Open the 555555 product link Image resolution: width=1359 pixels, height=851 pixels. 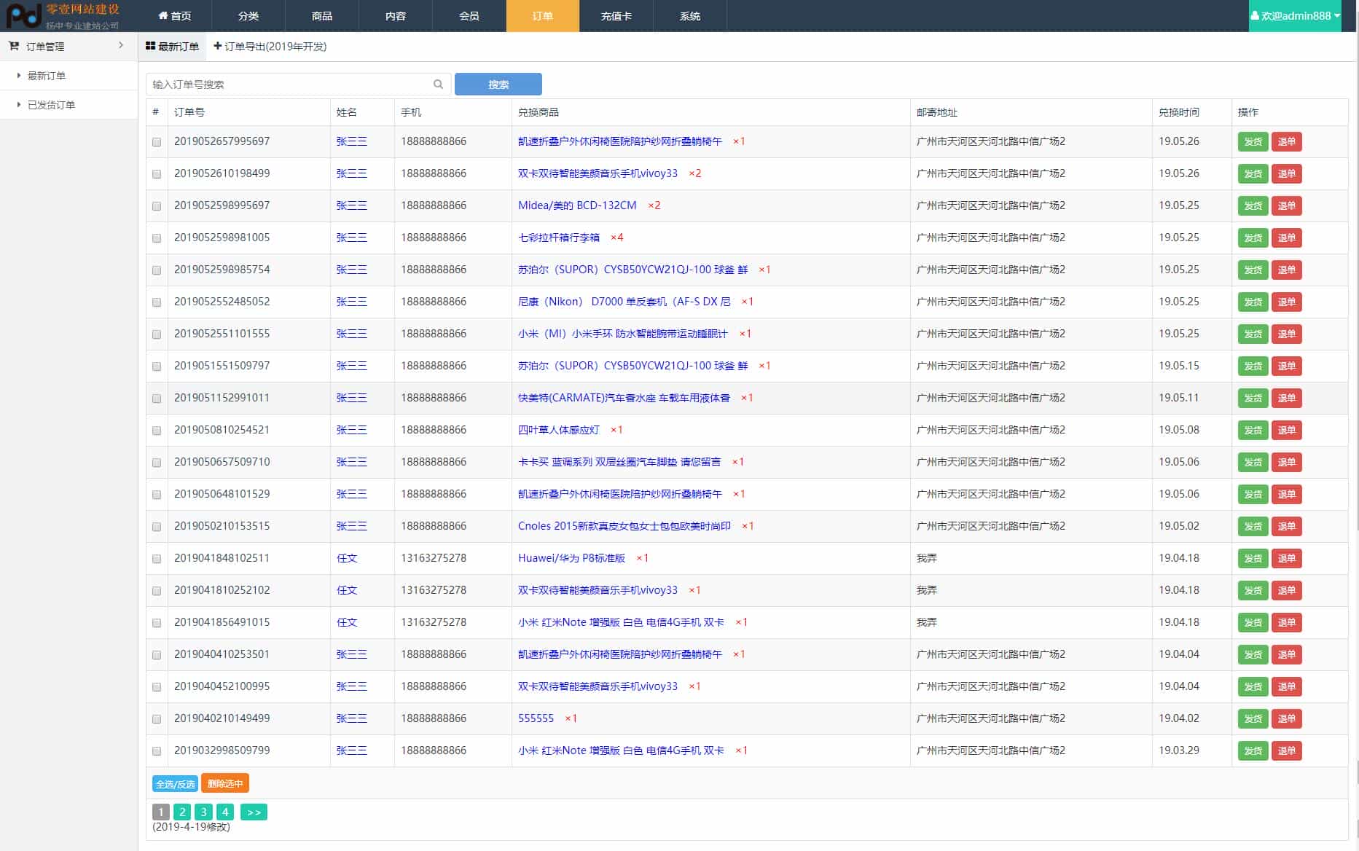[536, 718]
